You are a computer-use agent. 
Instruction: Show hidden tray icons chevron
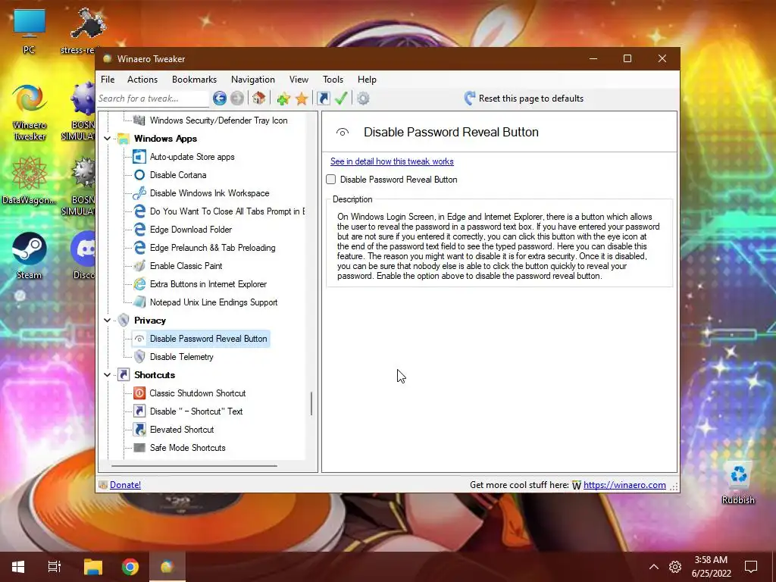click(x=654, y=567)
